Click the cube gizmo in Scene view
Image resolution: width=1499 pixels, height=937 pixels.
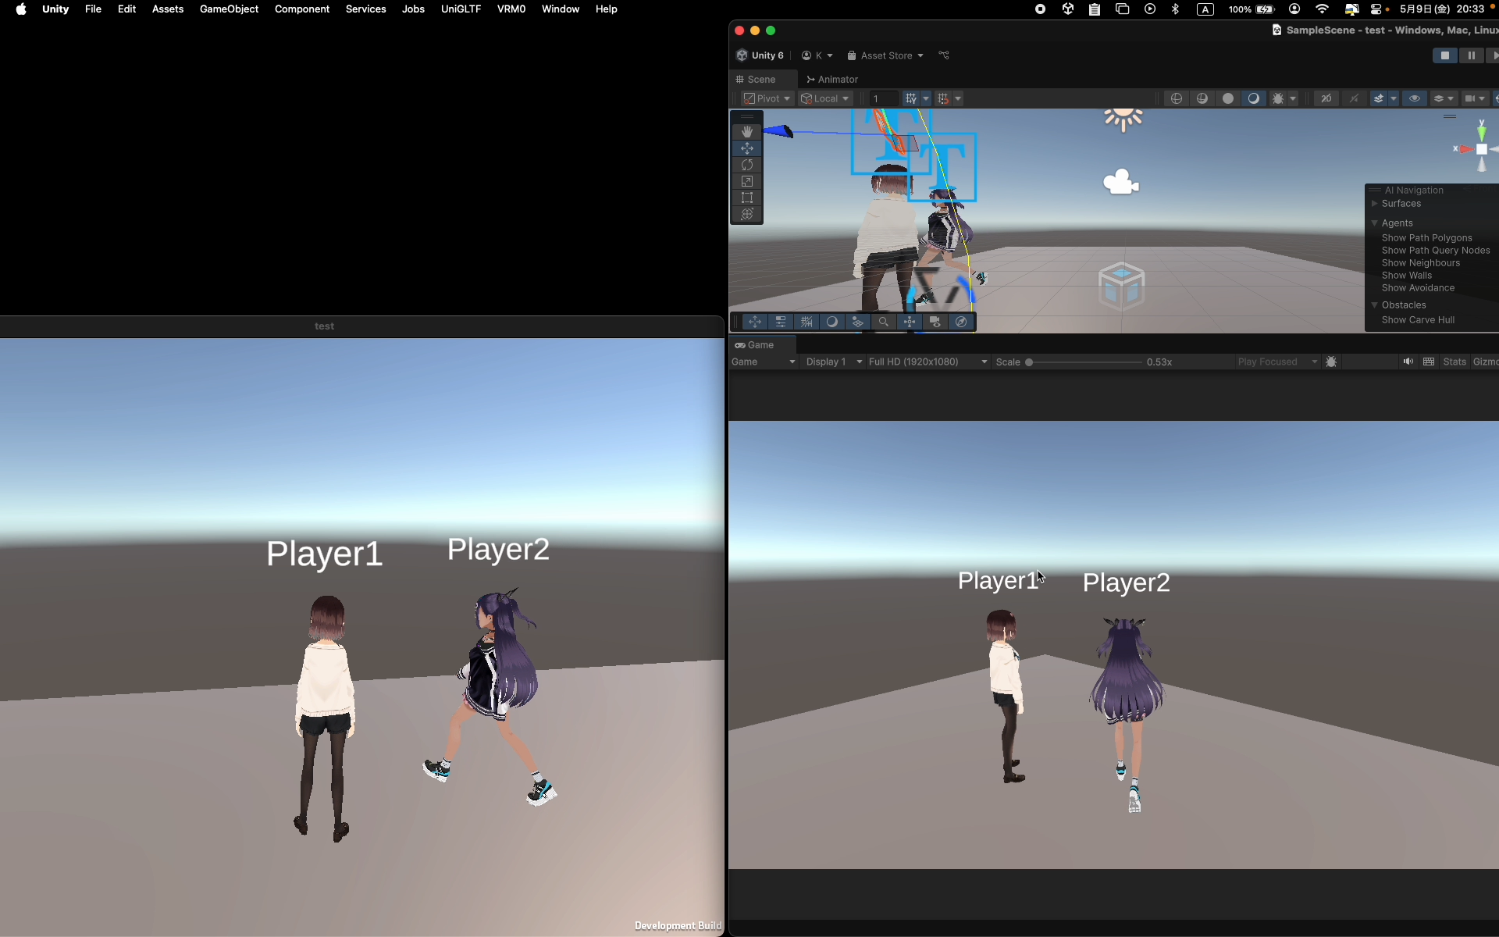coord(1121,286)
